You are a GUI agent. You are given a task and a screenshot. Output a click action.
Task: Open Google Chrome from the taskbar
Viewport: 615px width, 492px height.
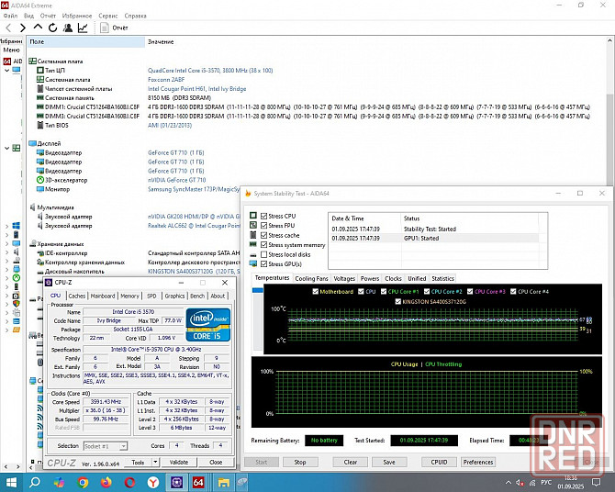(84, 481)
